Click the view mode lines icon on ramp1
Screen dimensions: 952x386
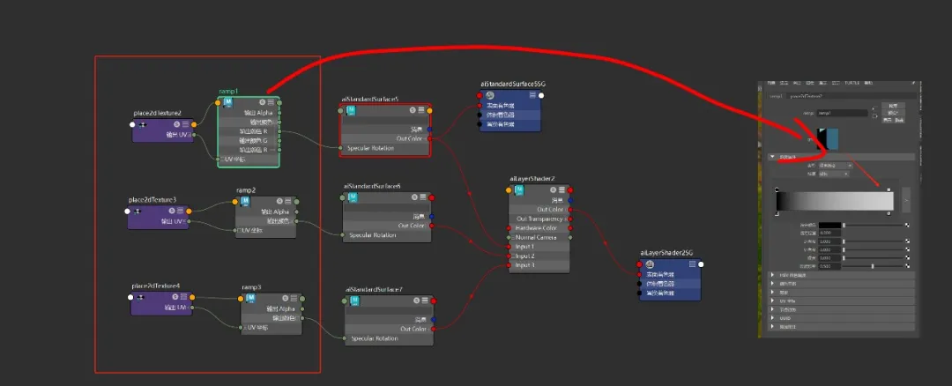271,102
